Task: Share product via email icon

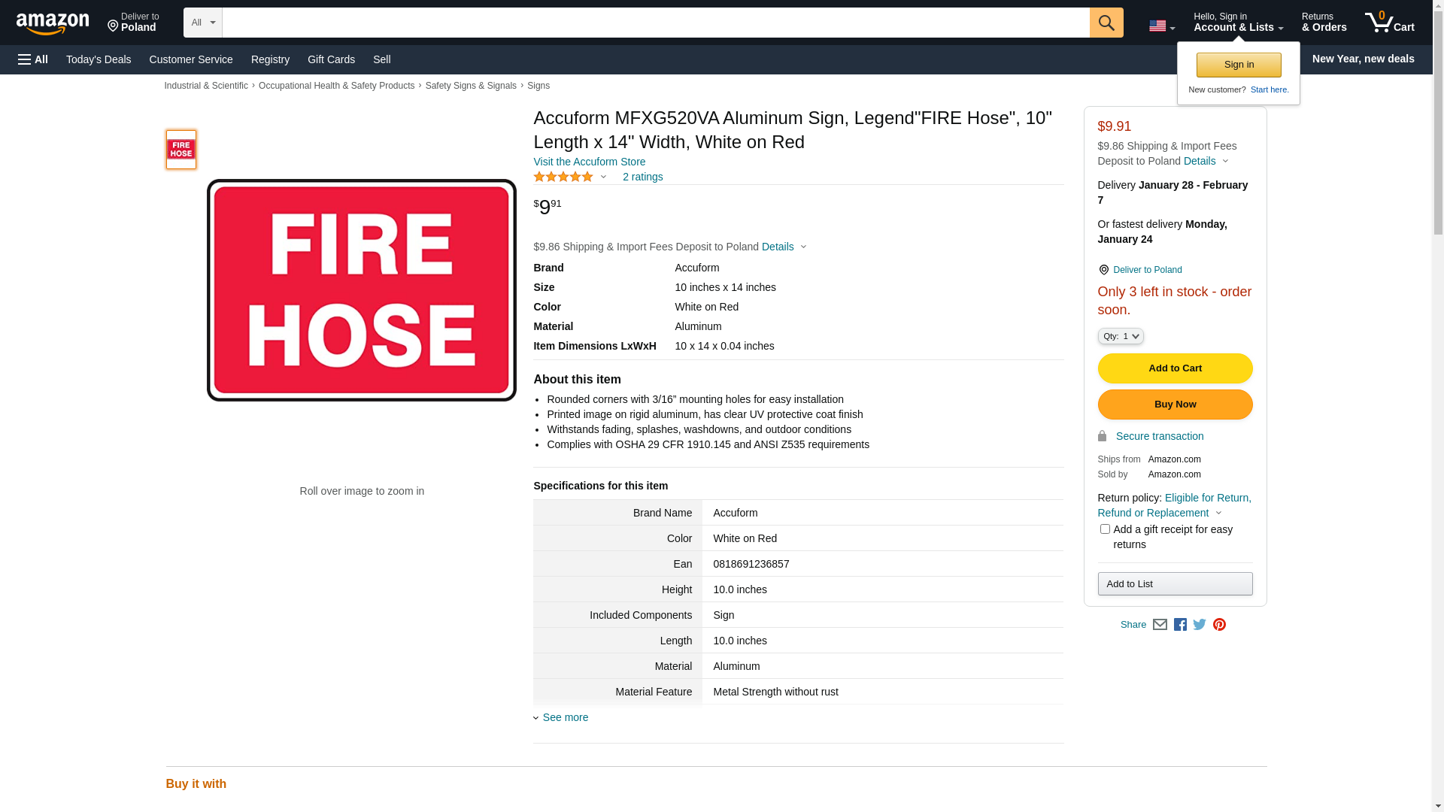Action: pos(1160,625)
